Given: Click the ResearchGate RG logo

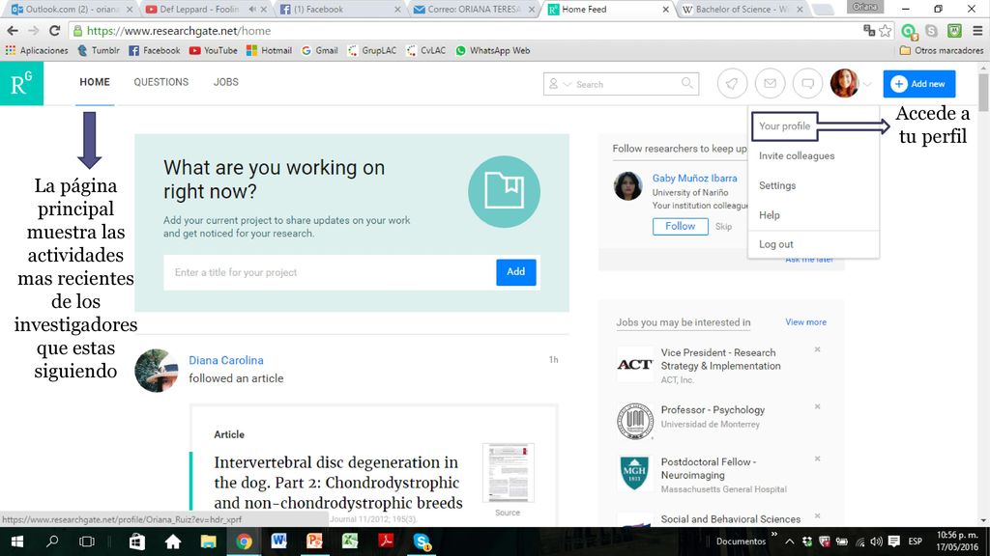Looking at the screenshot, I should [x=21, y=83].
